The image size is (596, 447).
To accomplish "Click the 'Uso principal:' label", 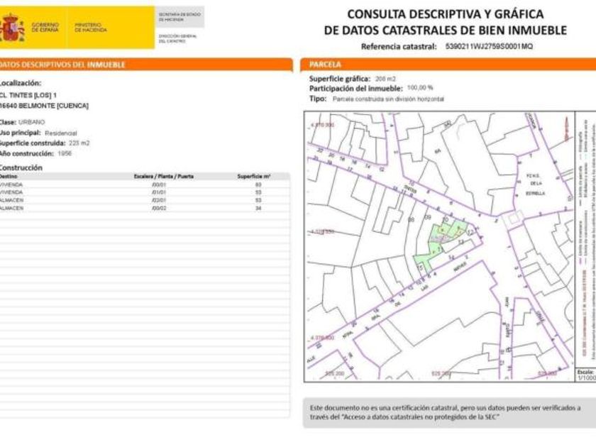I will click(20, 133).
